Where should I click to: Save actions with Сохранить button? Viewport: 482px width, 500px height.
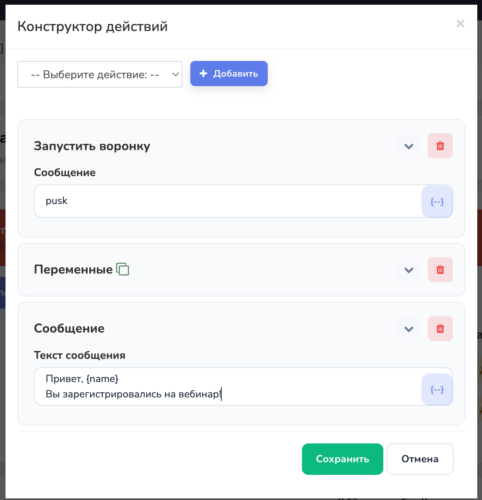[x=342, y=459]
